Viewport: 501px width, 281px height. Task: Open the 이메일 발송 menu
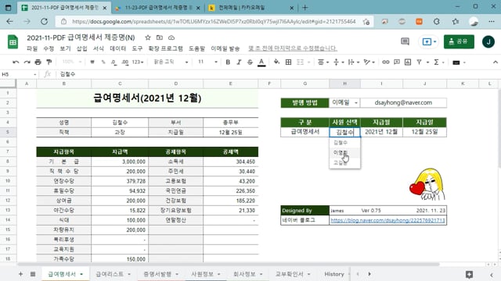pyautogui.click(x=225, y=48)
